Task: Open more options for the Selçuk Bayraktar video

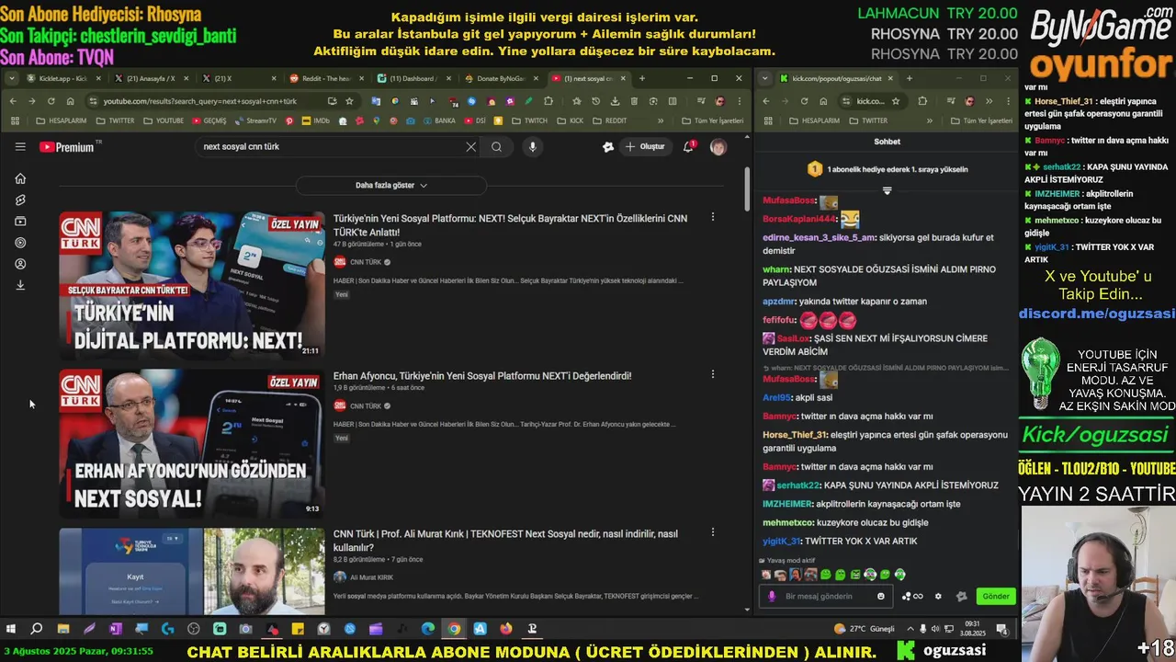Action: 712,217
